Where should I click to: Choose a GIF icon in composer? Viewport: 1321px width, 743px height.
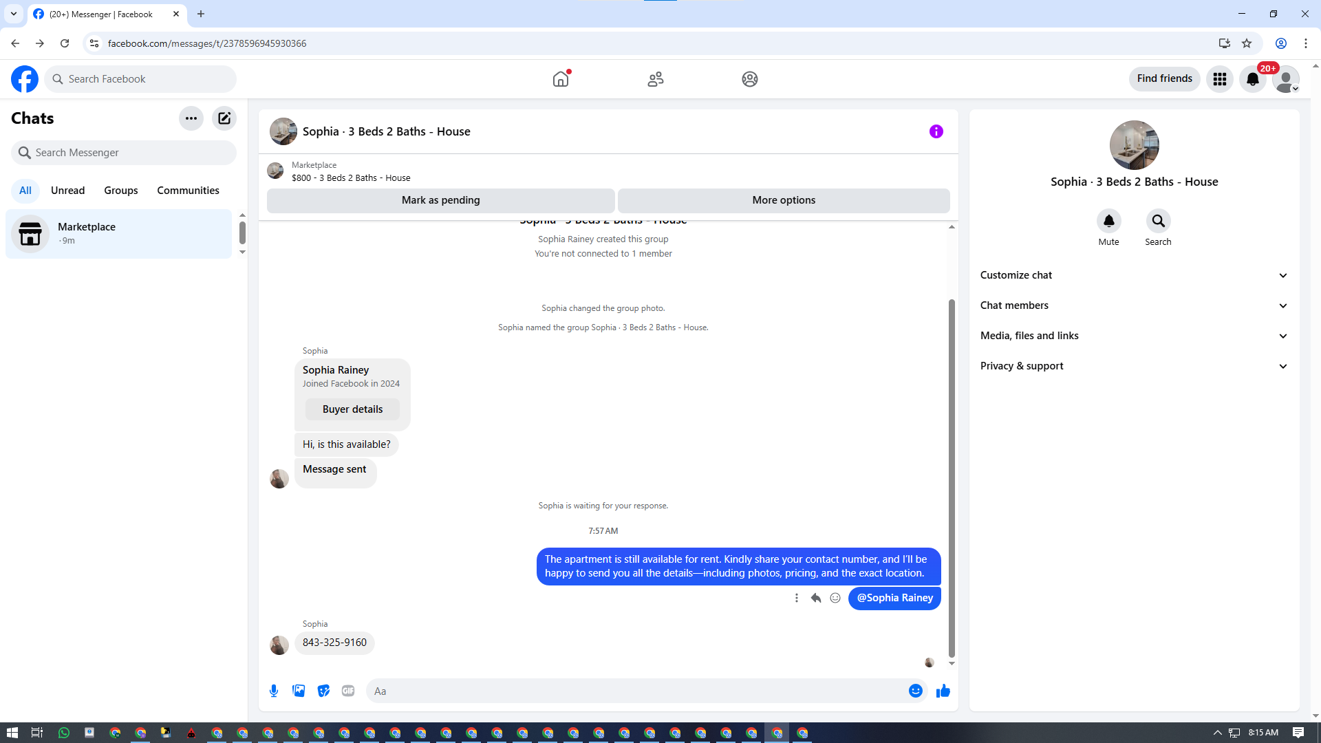point(348,691)
